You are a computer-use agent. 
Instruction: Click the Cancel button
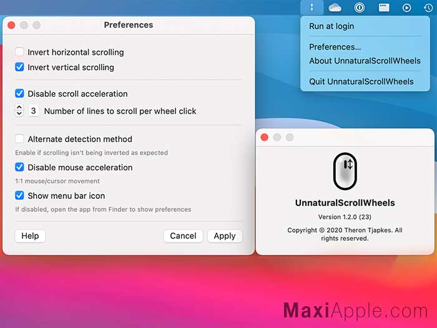coord(183,236)
